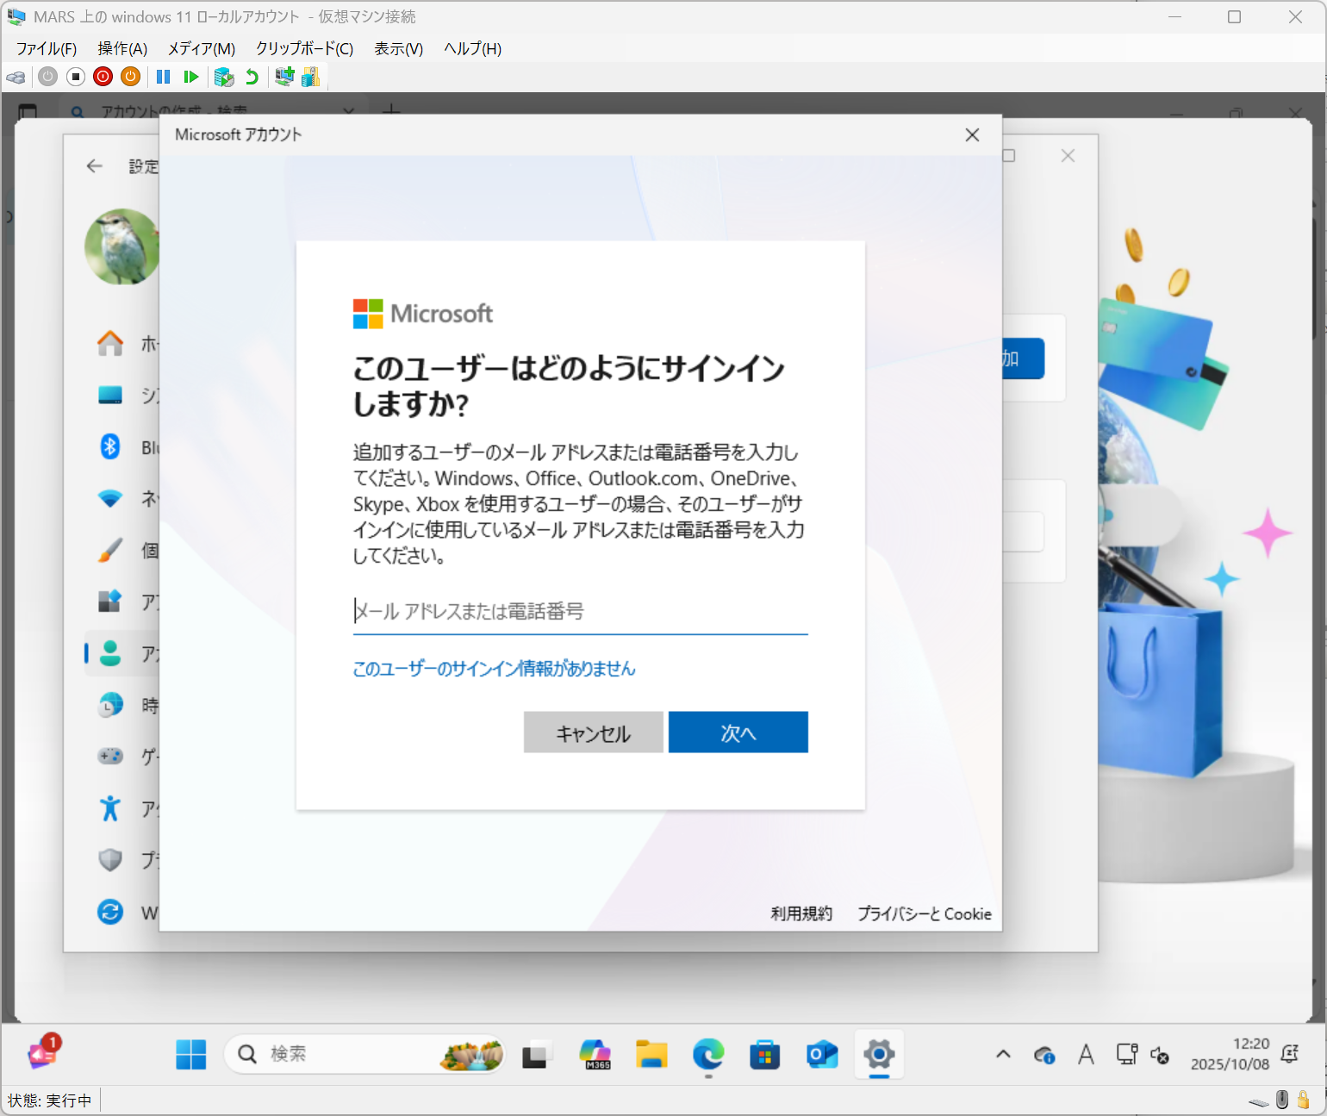Click the green Reset toolbar icon
This screenshot has height=1116, width=1327.
click(190, 77)
